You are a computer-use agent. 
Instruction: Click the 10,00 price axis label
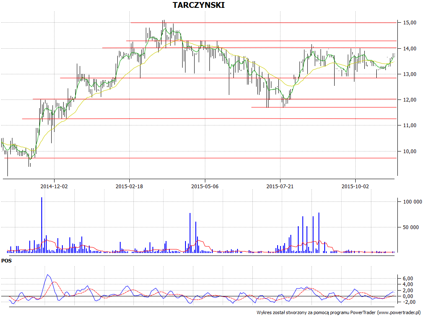409,151
